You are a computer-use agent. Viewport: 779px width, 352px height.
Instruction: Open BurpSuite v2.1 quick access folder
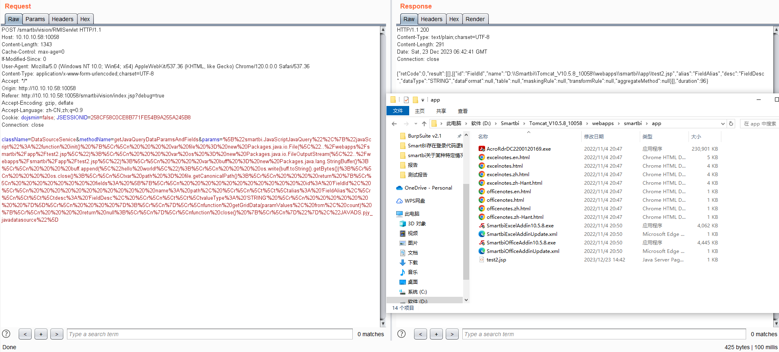425,136
